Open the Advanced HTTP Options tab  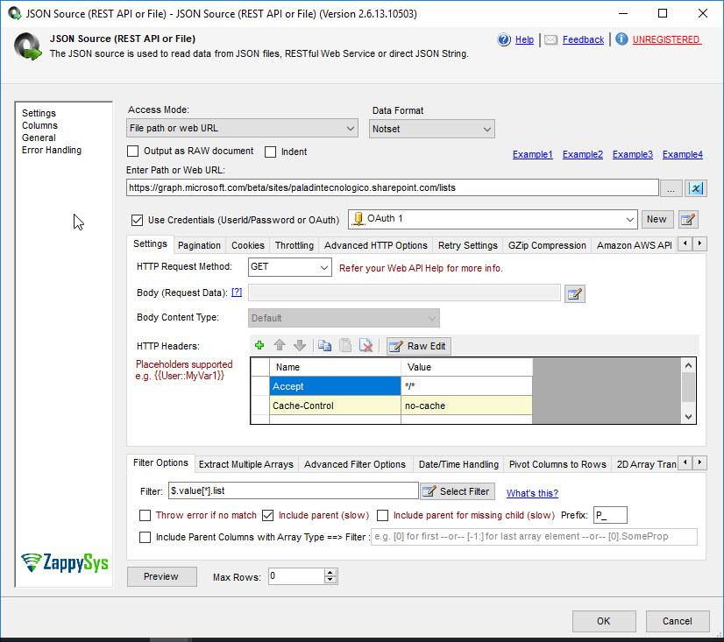click(376, 245)
